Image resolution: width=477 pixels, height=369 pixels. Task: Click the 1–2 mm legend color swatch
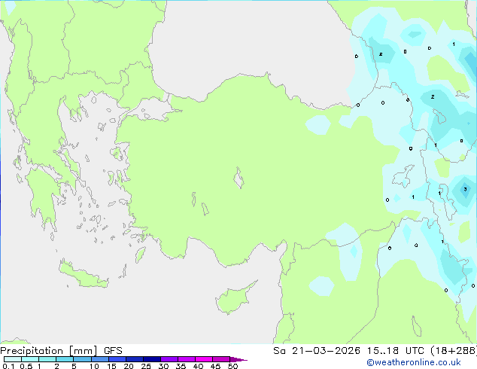(47, 359)
